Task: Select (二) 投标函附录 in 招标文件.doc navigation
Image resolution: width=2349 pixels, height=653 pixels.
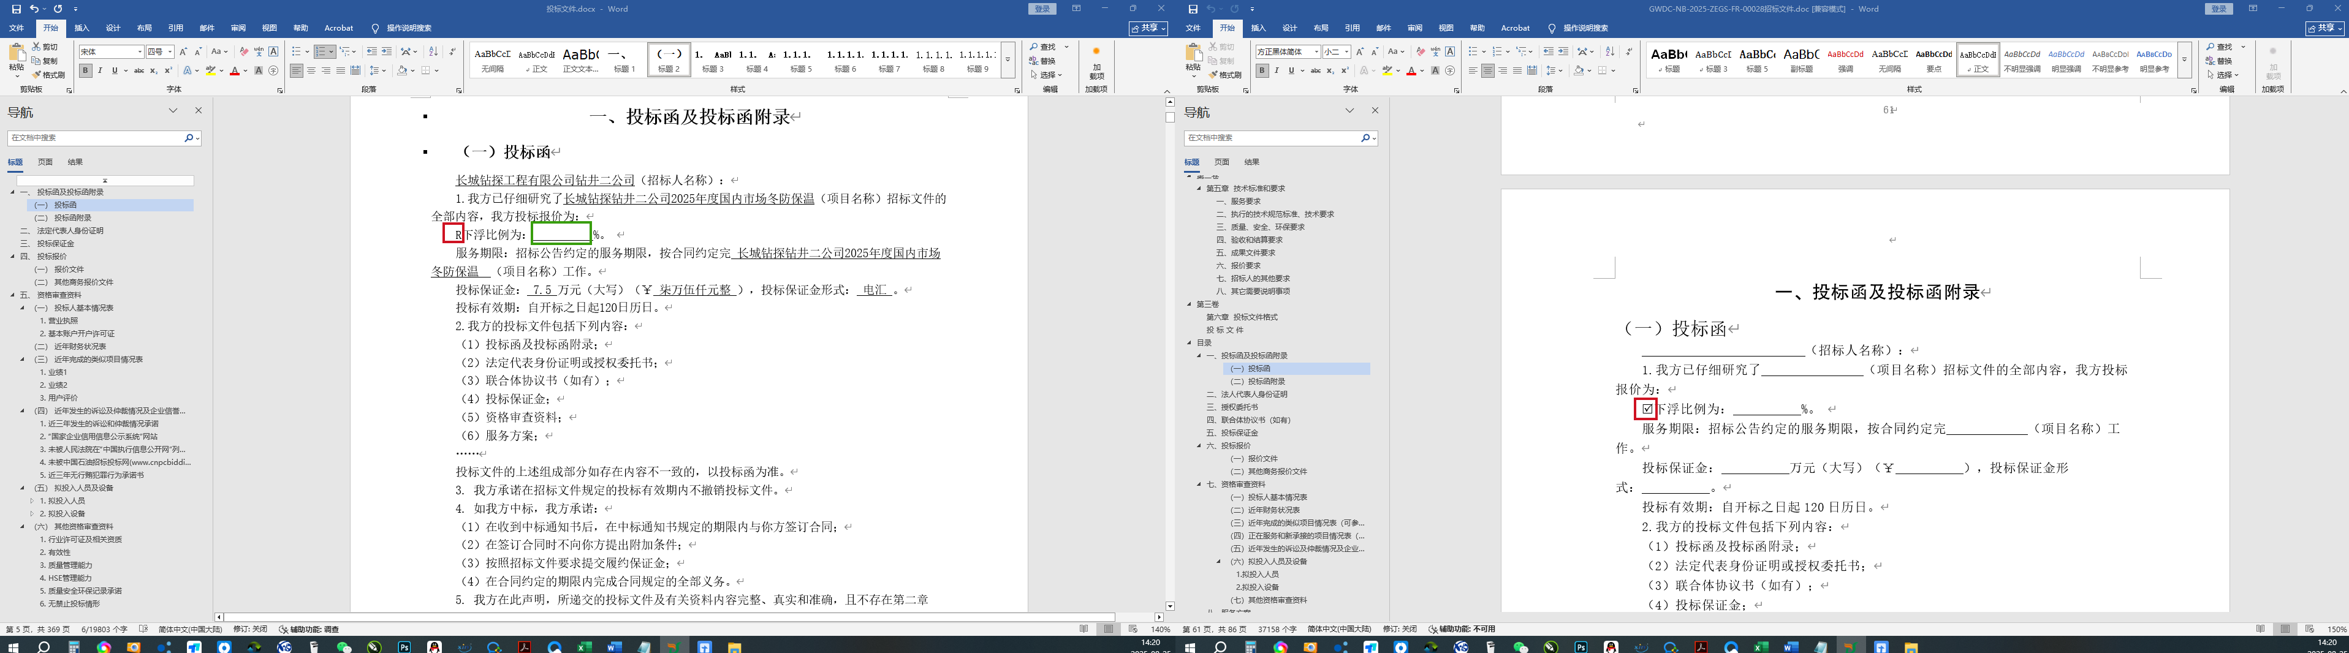Action: pyautogui.click(x=1258, y=381)
